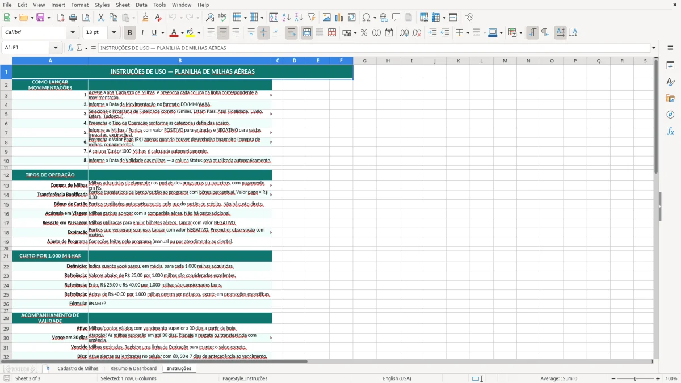Image resolution: width=681 pixels, height=383 pixels.
Task: Click PageStyle_Instruções in status bar
Action: 245,378
